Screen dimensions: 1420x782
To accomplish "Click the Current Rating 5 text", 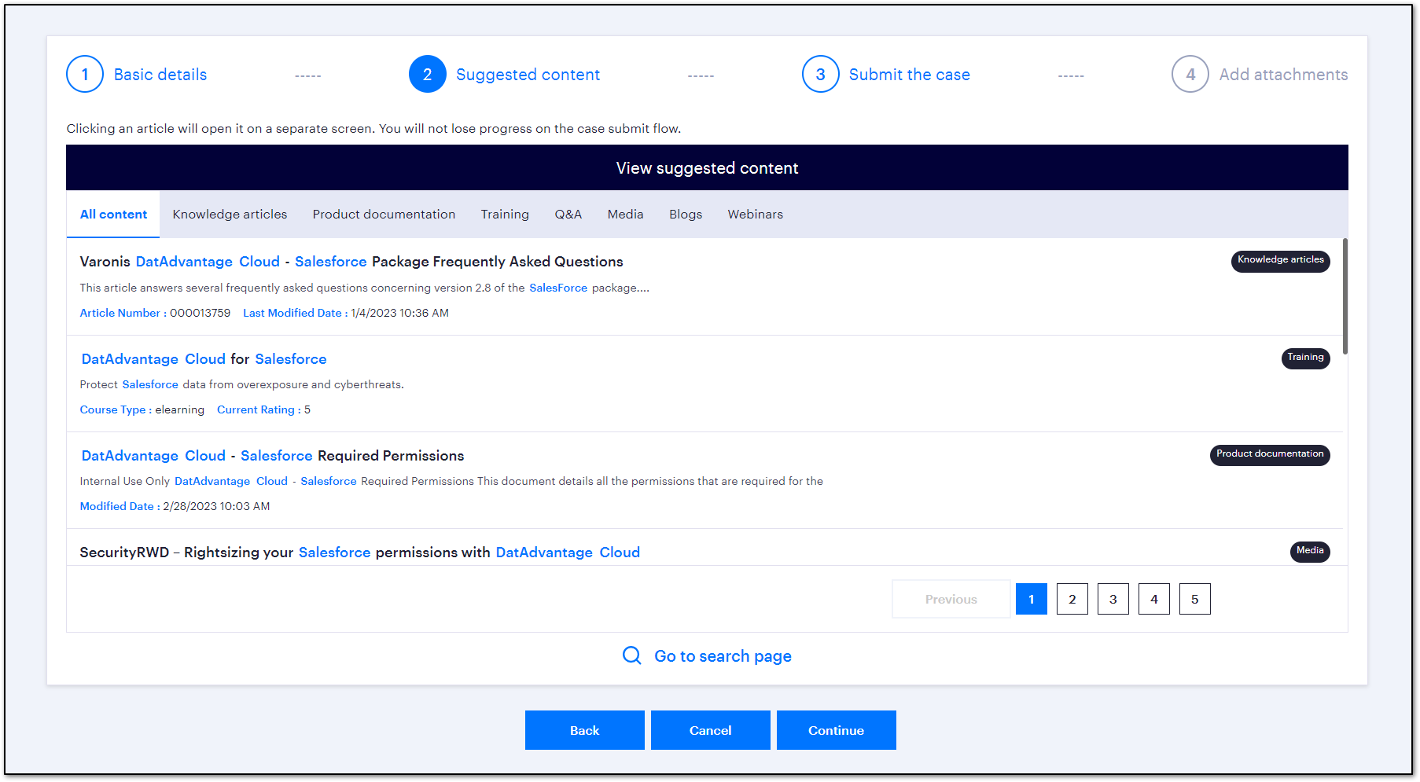I will click(x=263, y=409).
